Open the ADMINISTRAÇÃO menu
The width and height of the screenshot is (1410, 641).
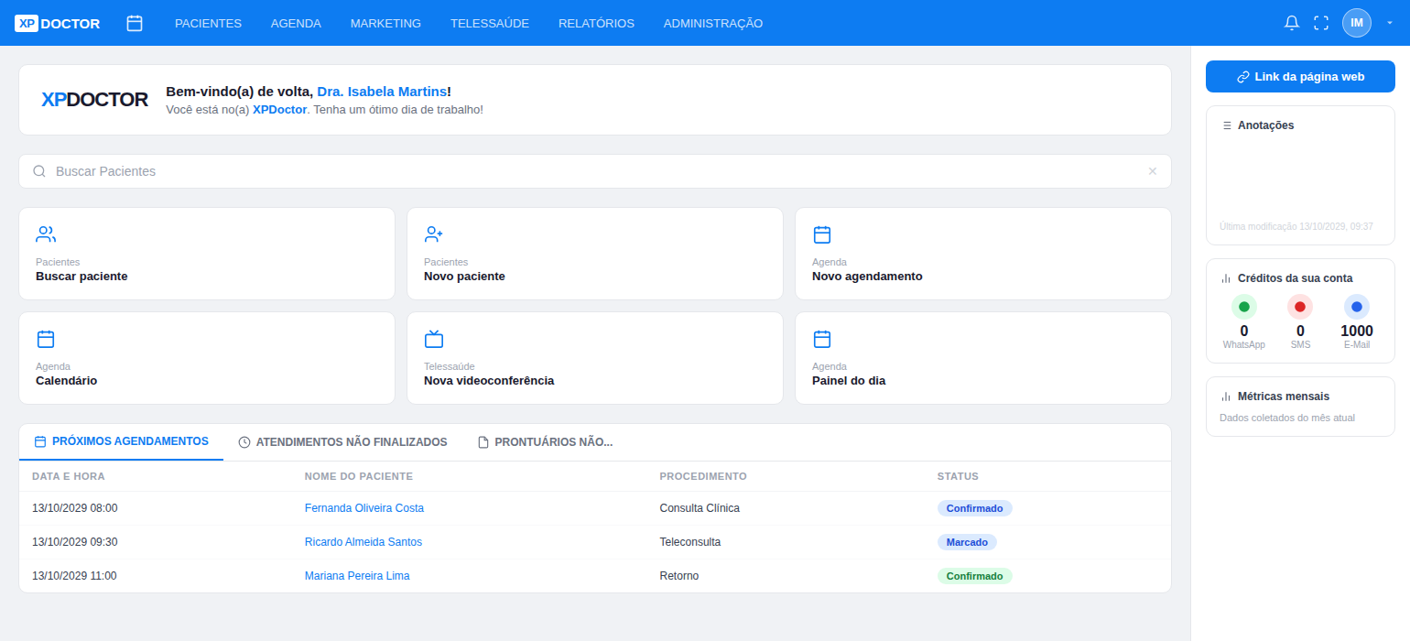click(x=713, y=23)
